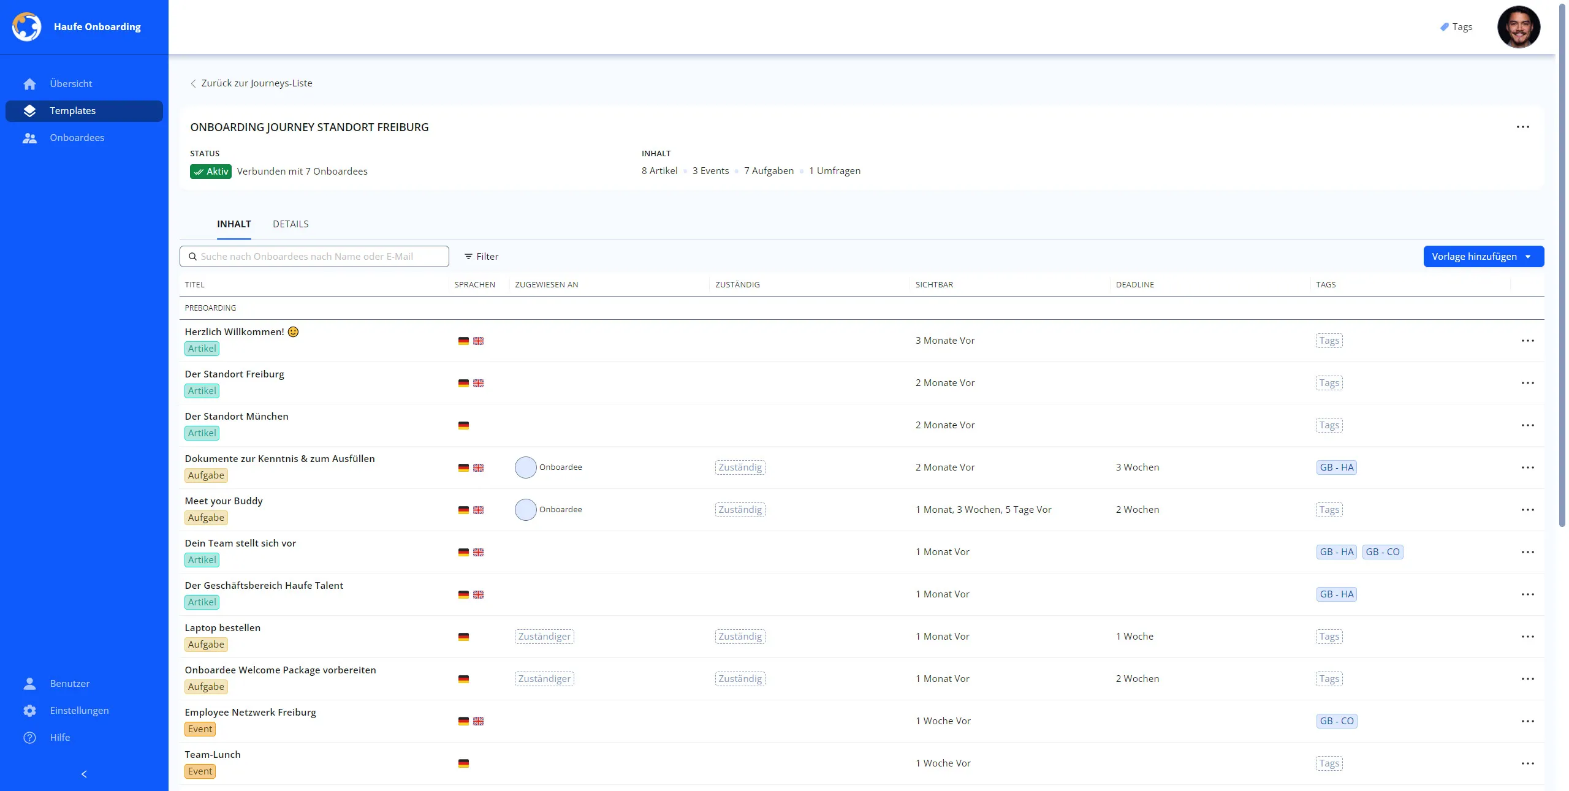Viewport: 1569px width, 791px height.
Task: Open Übersicht via the home icon
Action: pos(29,84)
